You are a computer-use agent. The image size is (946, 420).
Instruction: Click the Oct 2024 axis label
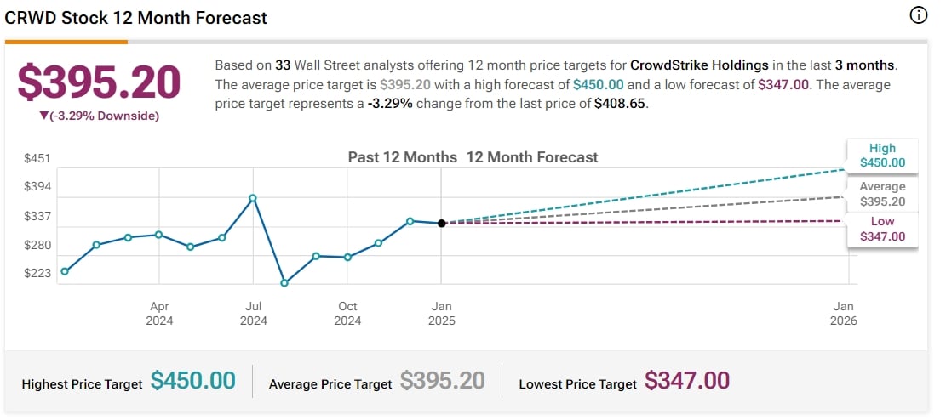pos(347,313)
